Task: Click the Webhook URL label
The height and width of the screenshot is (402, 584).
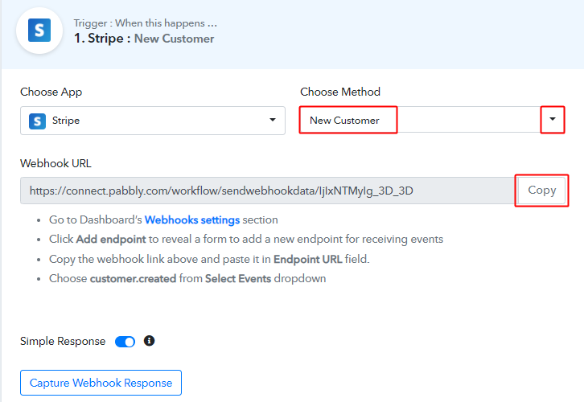Action: click(56, 163)
